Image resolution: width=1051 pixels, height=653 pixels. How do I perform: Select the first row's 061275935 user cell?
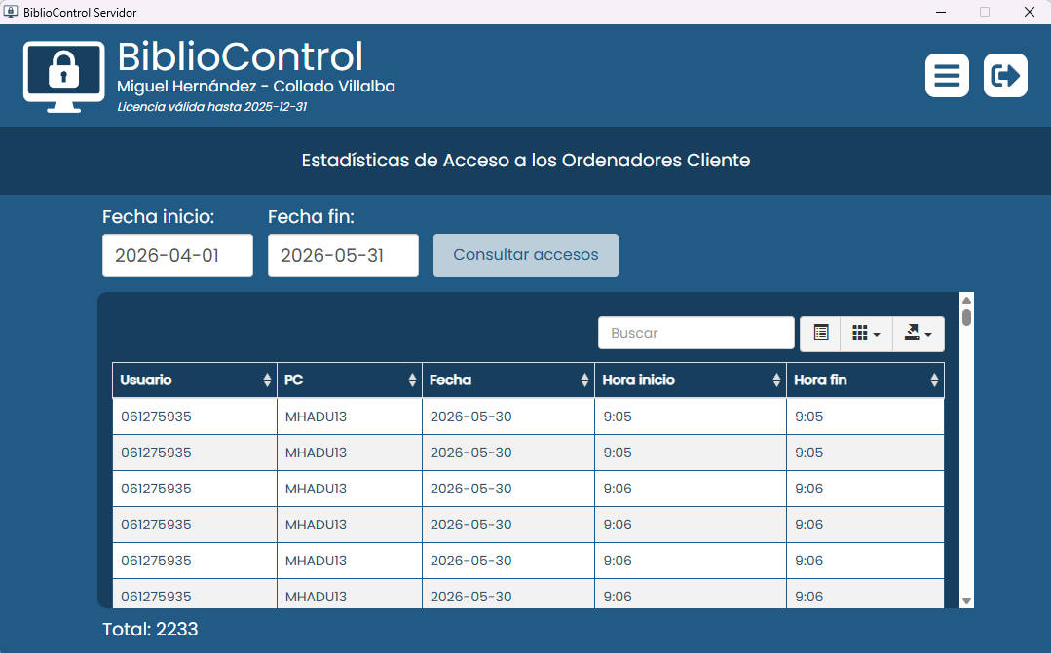pos(195,417)
